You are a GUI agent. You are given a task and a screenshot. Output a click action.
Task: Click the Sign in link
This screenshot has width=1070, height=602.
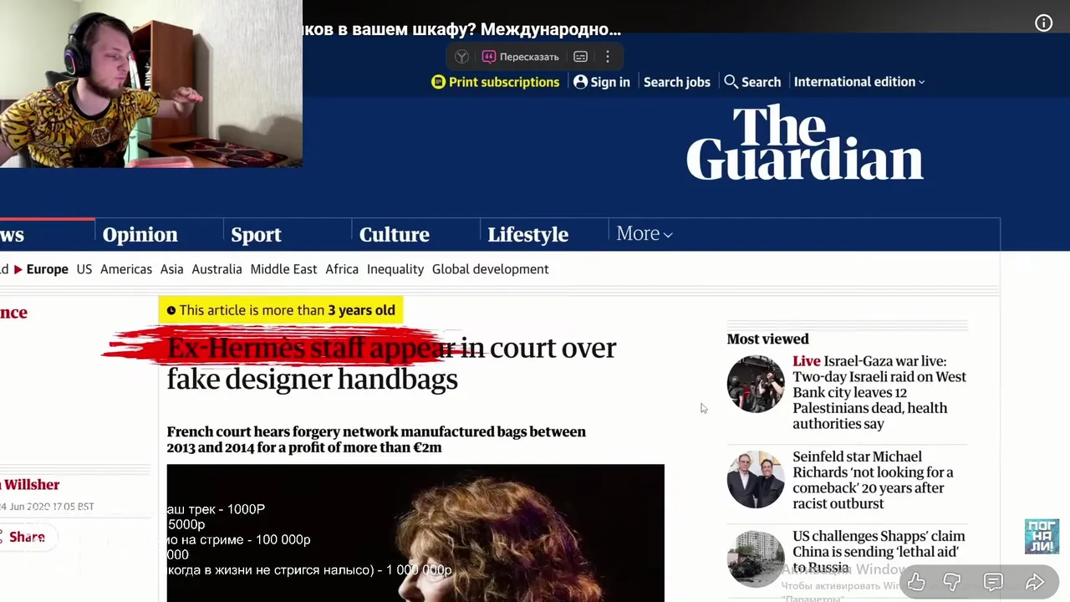[602, 82]
